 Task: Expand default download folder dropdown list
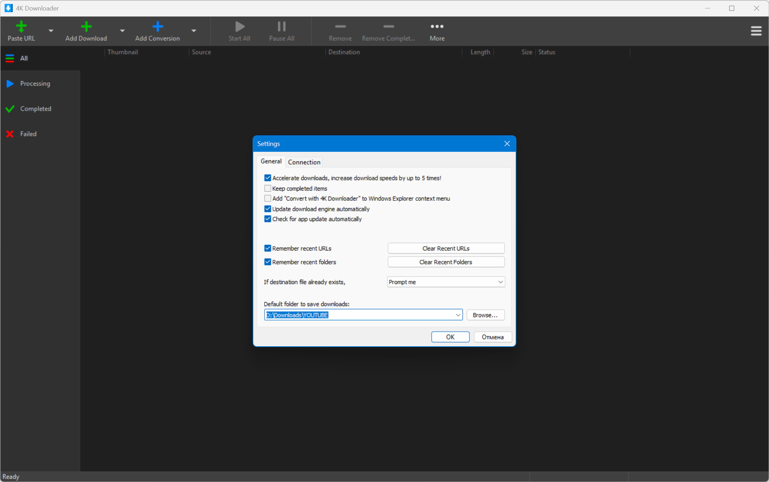458,315
